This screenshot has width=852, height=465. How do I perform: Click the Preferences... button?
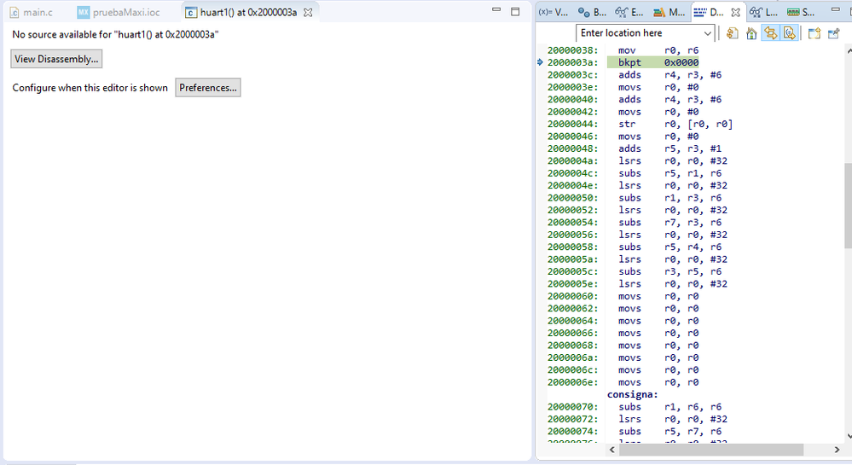coord(208,88)
